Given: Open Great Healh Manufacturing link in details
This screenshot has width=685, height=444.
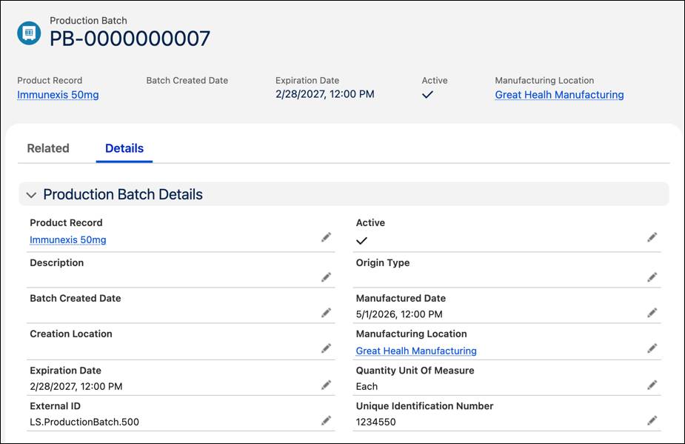Looking at the screenshot, I should 416,351.
